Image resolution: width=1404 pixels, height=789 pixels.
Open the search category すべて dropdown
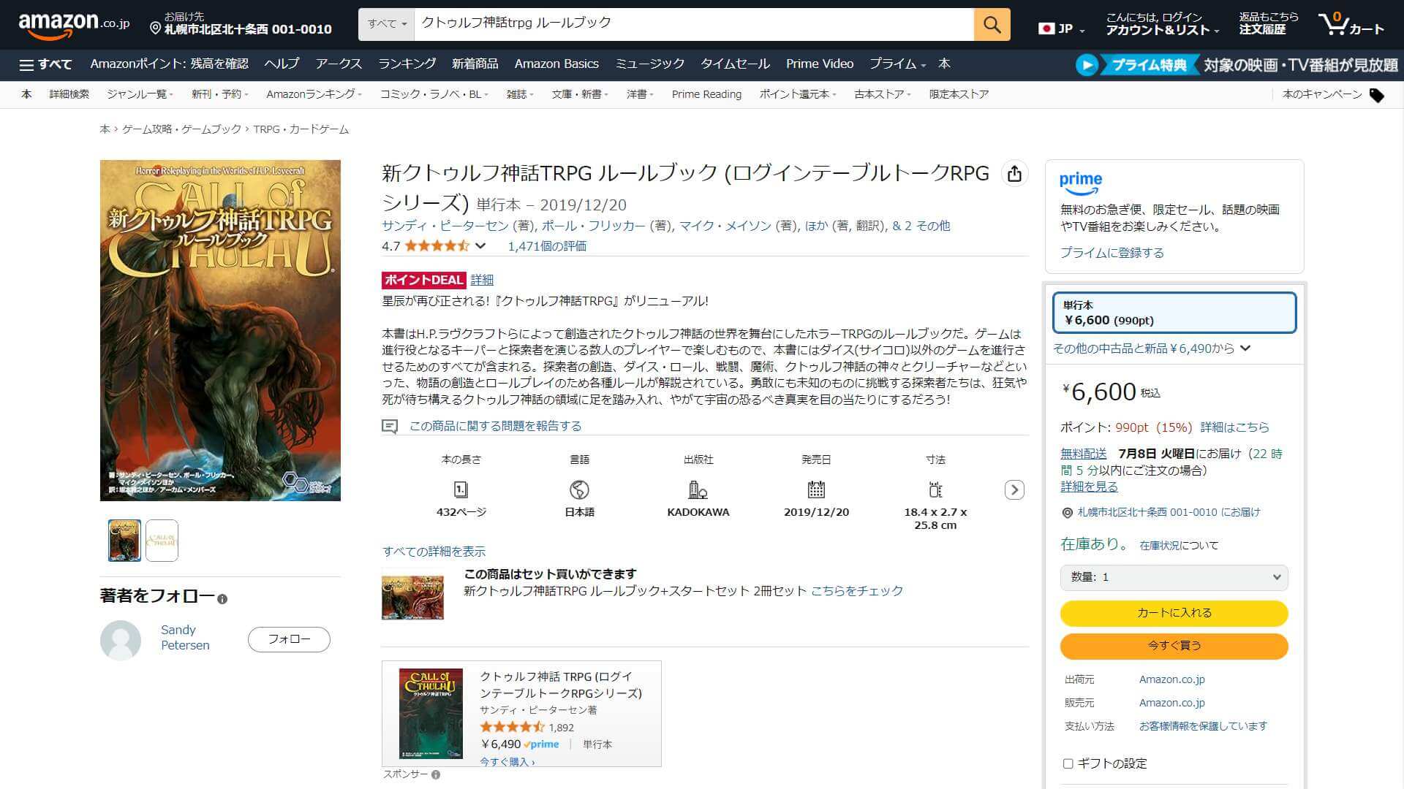point(386,24)
